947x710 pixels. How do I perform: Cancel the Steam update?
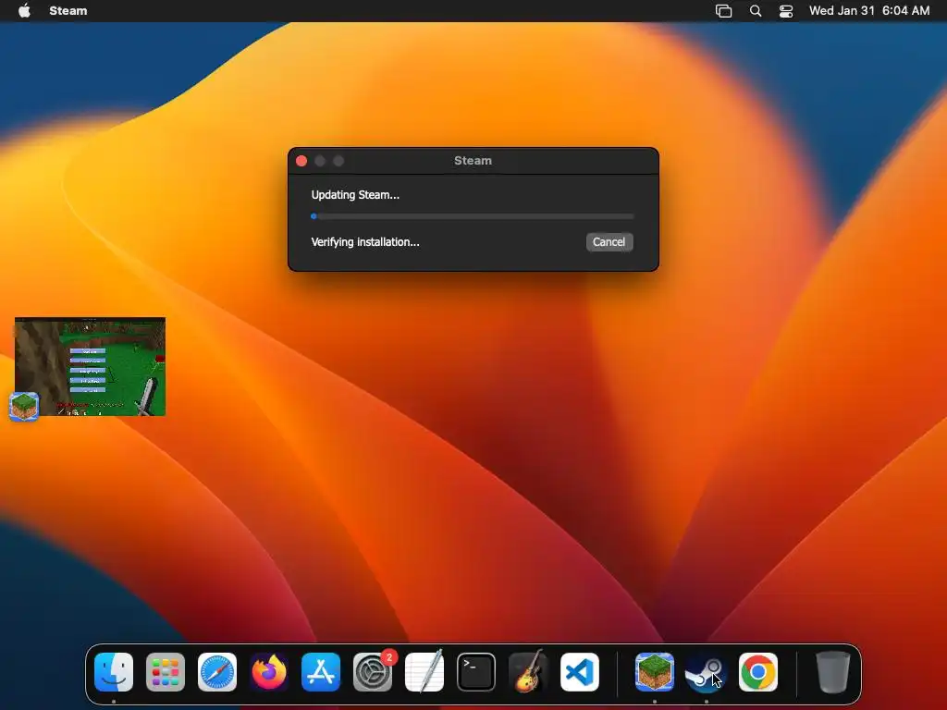[x=609, y=242]
